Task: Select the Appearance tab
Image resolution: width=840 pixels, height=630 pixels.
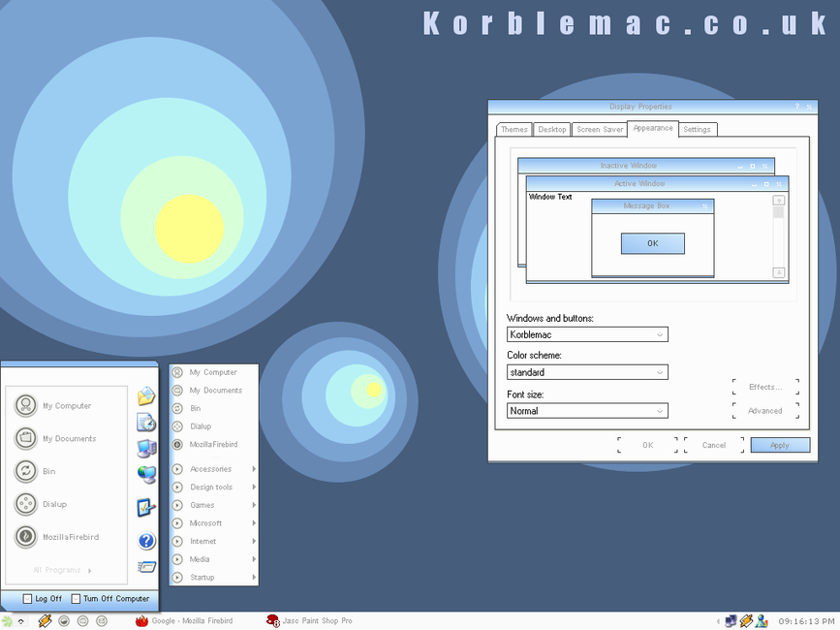Action: (652, 128)
